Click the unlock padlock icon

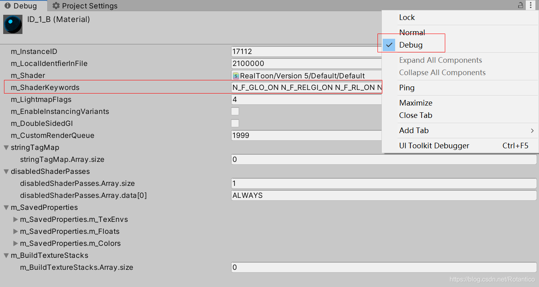tap(520, 5)
